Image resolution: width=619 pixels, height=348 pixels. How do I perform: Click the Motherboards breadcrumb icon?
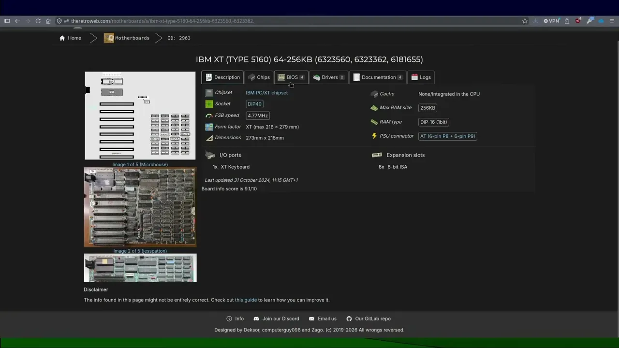[109, 38]
